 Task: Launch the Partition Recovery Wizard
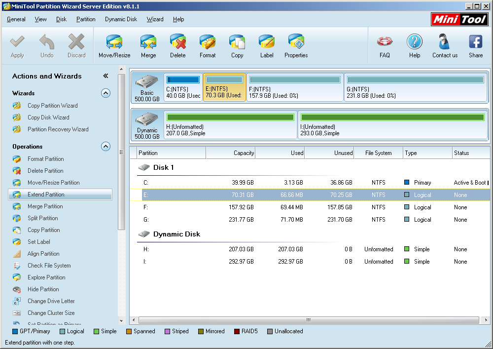click(x=58, y=129)
